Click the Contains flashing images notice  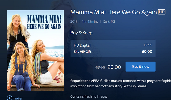coord(89,96)
